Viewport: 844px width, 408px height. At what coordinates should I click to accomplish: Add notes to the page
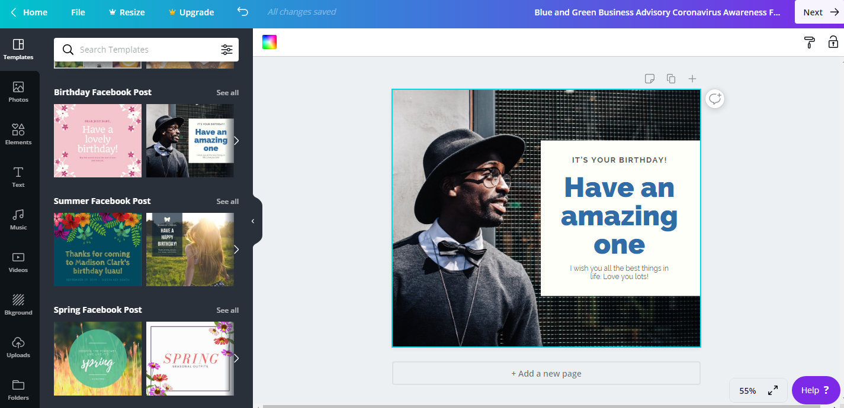650,79
